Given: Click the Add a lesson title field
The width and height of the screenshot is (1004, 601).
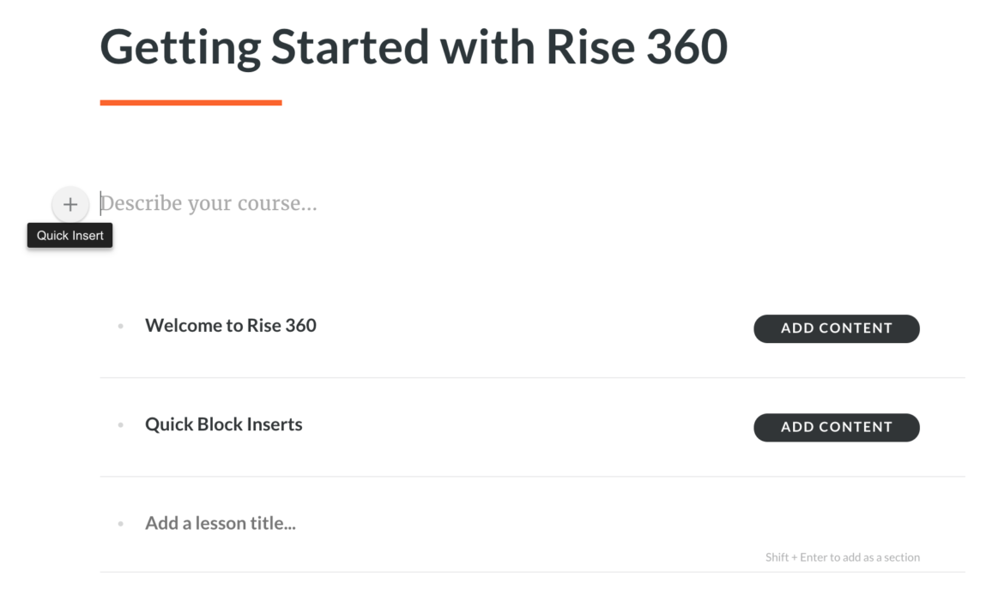Looking at the screenshot, I should tap(221, 523).
